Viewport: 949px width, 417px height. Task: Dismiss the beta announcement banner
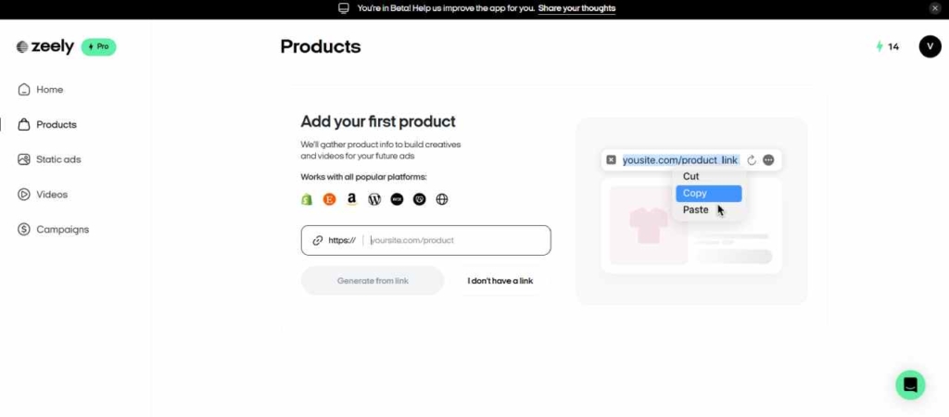tap(935, 8)
